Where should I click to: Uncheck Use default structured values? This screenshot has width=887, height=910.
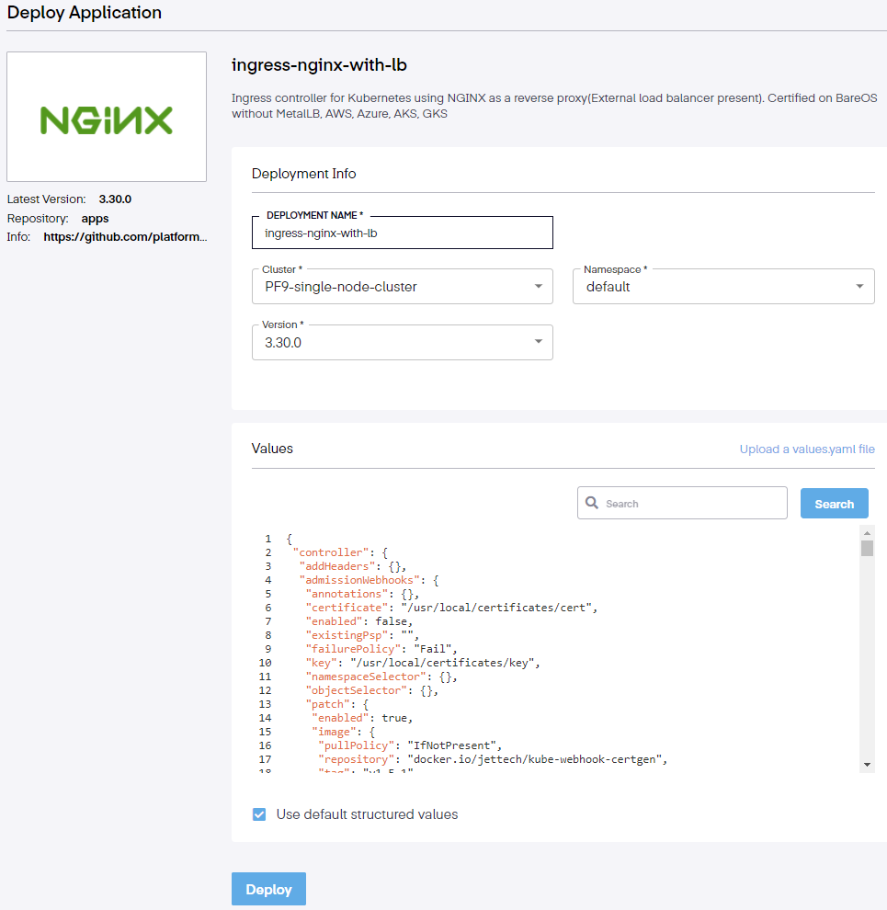pyautogui.click(x=259, y=814)
